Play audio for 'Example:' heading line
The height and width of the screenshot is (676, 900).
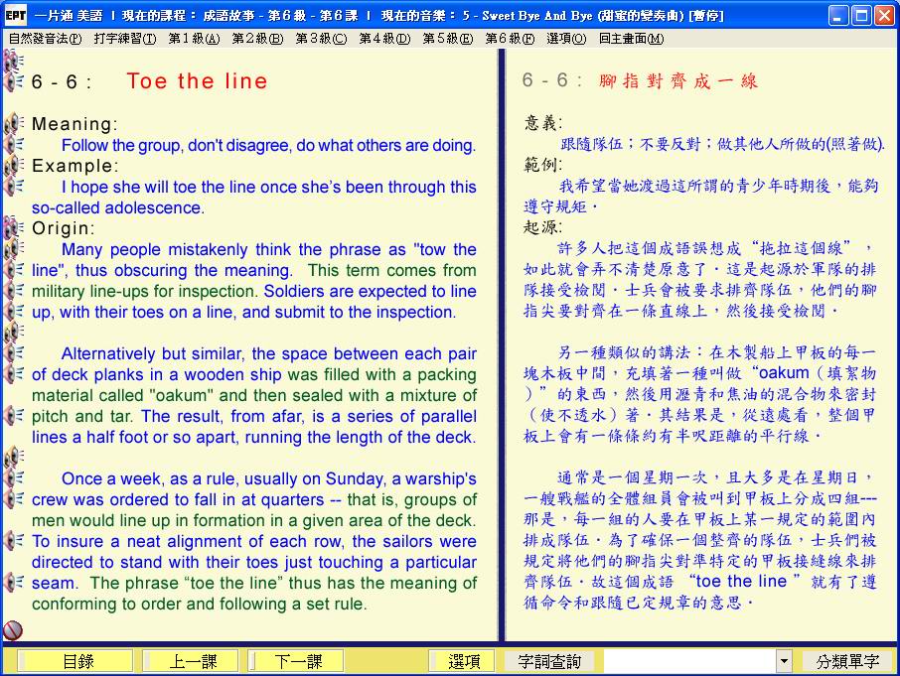pyautogui.click(x=14, y=166)
